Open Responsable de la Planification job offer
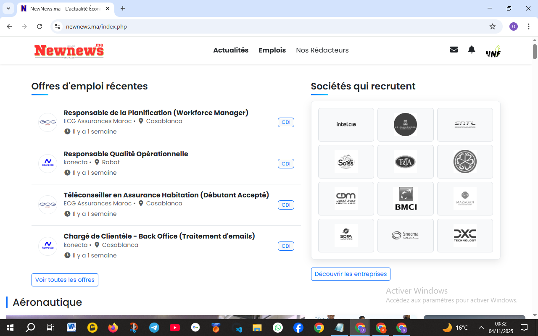 pyautogui.click(x=156, y=113)
